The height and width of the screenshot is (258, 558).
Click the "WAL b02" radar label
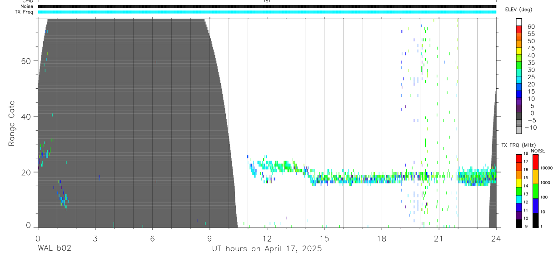54,248
